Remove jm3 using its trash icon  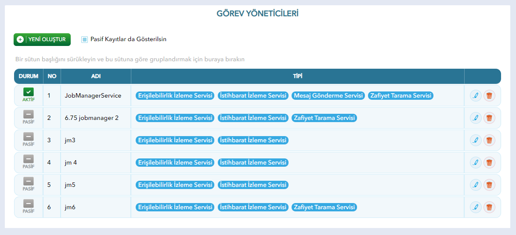click(x=489, y=140)
